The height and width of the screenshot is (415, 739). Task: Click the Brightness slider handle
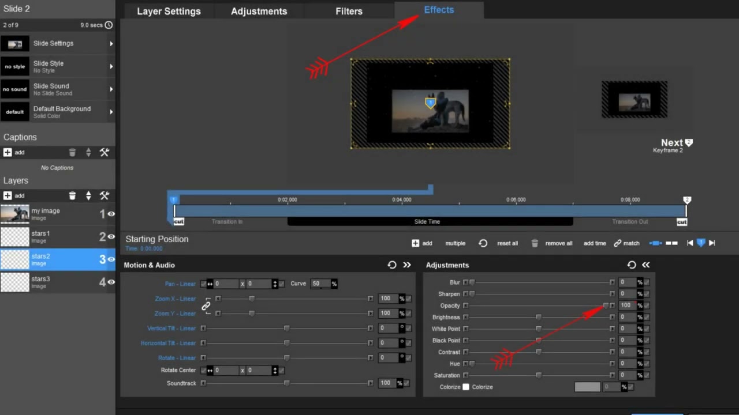pyautogui.click(x=539, y=317)
